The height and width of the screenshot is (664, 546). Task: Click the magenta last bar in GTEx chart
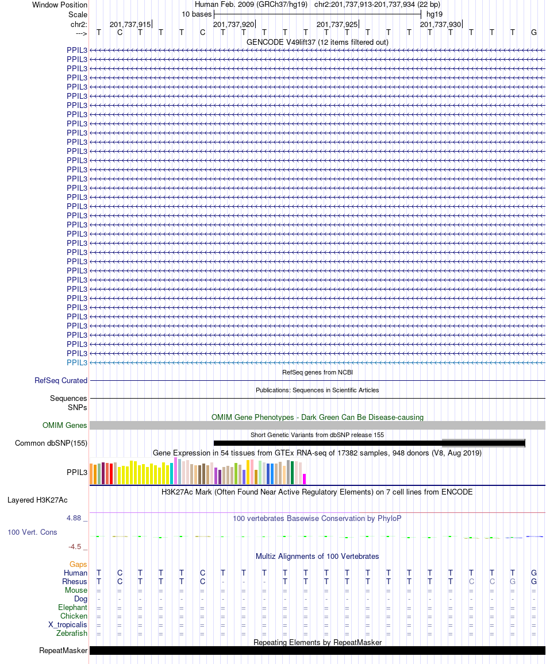[x=304, y=479]
